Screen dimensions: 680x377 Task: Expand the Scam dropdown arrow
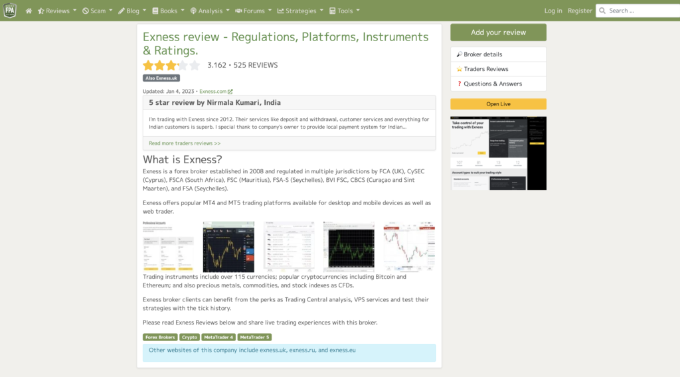111,11
